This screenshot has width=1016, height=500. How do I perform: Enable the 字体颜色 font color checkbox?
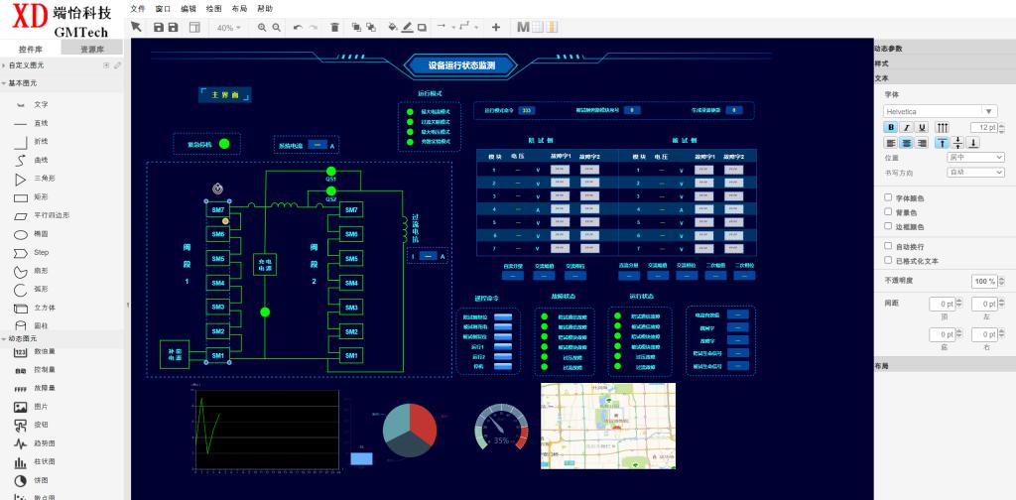pos(888,197)
